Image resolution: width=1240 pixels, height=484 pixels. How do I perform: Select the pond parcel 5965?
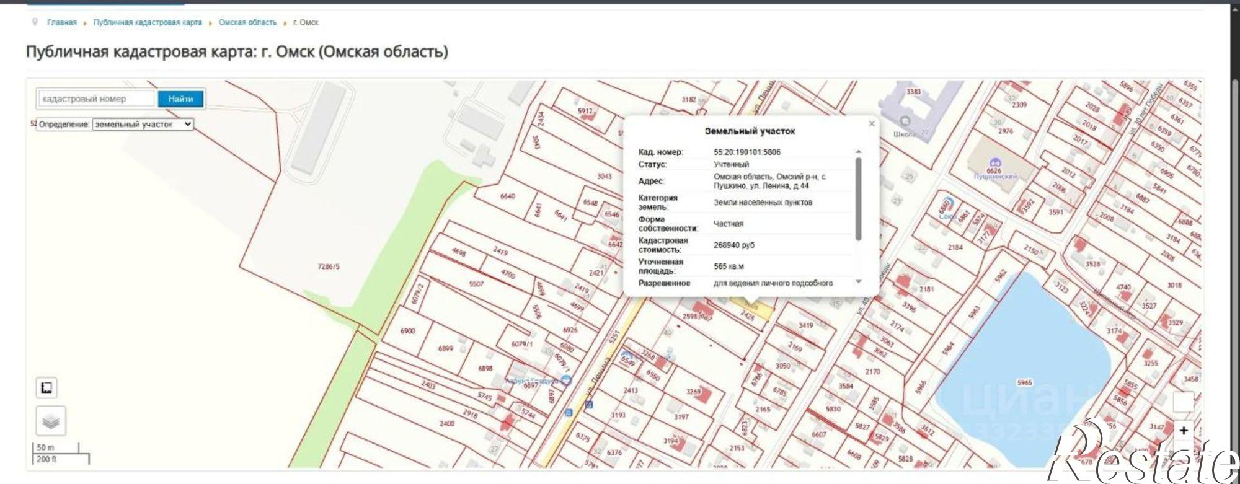click(1025, 382)
